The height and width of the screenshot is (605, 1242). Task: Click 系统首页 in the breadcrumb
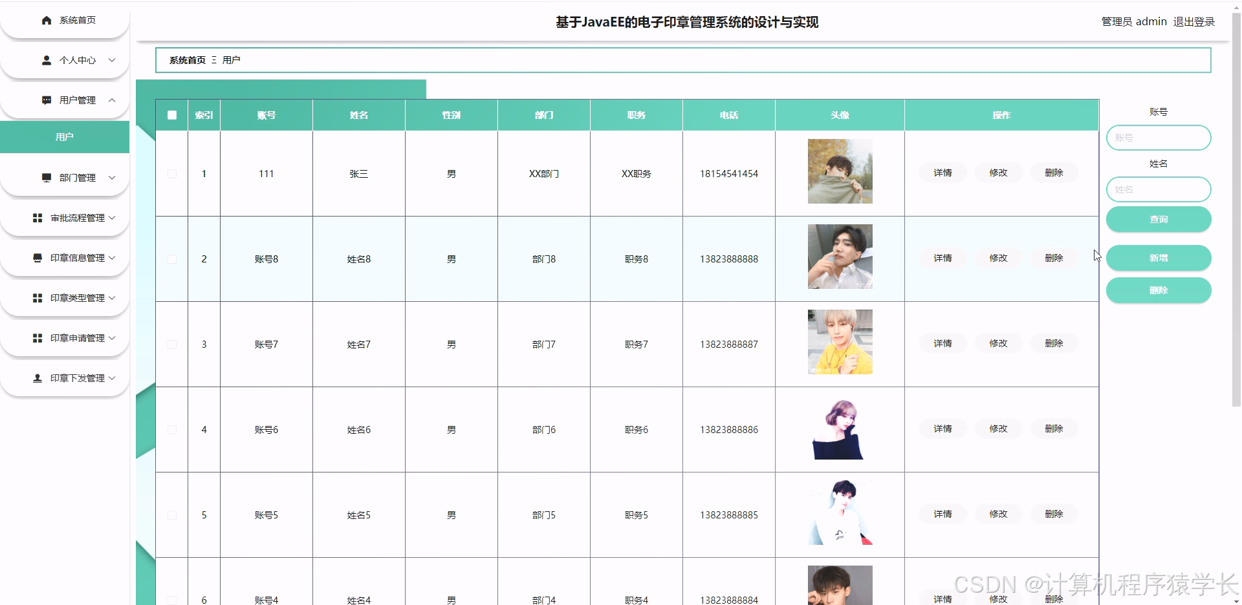tap(188, 60)
